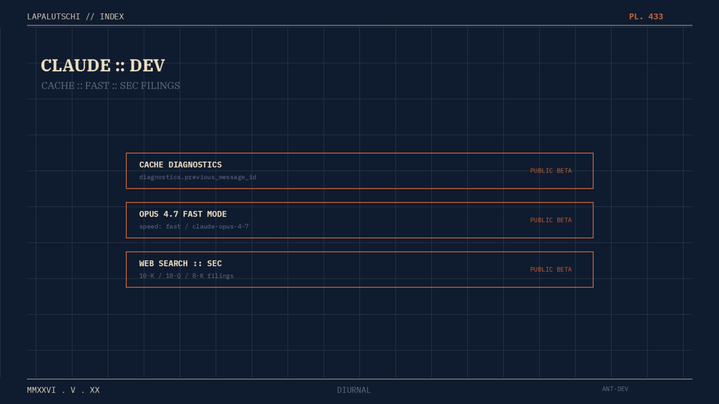
Task: Click PUBLIC BETA label on Cache Diagnostics
Action: click(551, 171)
